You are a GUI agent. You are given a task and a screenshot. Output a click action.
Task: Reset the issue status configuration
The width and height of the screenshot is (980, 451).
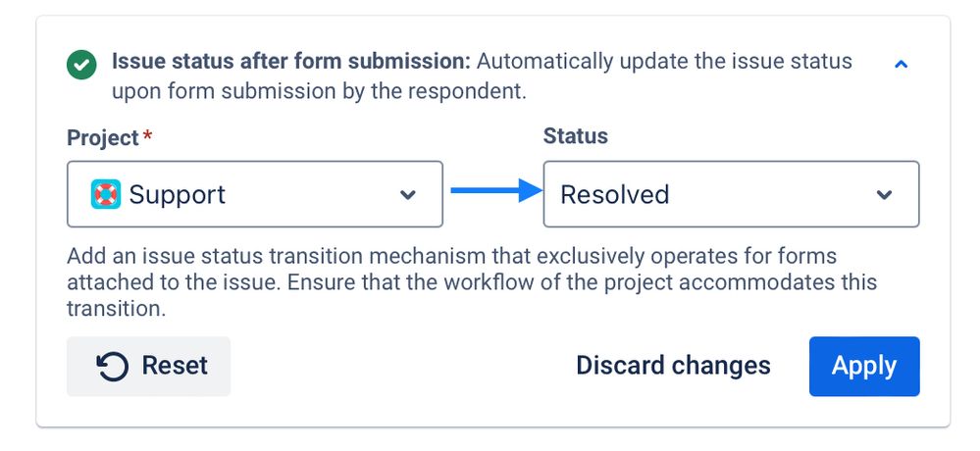[x=149, y=367]
